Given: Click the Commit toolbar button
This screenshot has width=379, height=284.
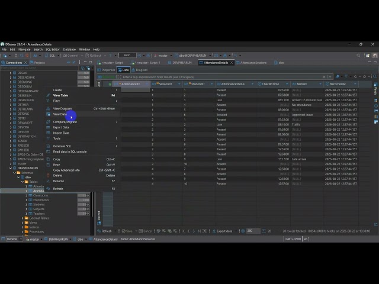Looking at the screenshot, I should pos(70,56).
